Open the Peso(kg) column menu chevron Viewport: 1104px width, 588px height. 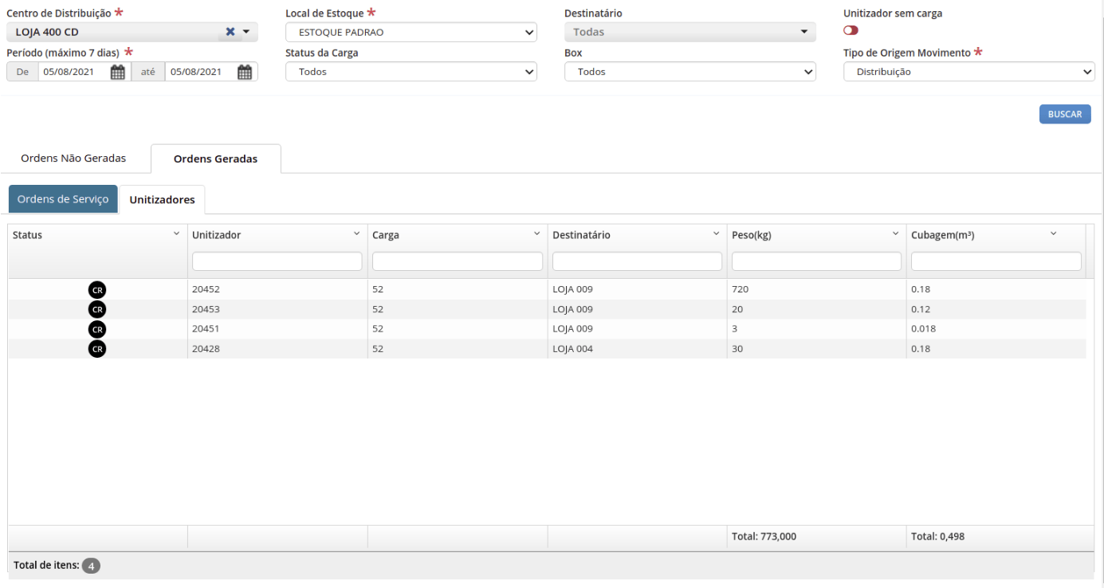tap(896, 234)
